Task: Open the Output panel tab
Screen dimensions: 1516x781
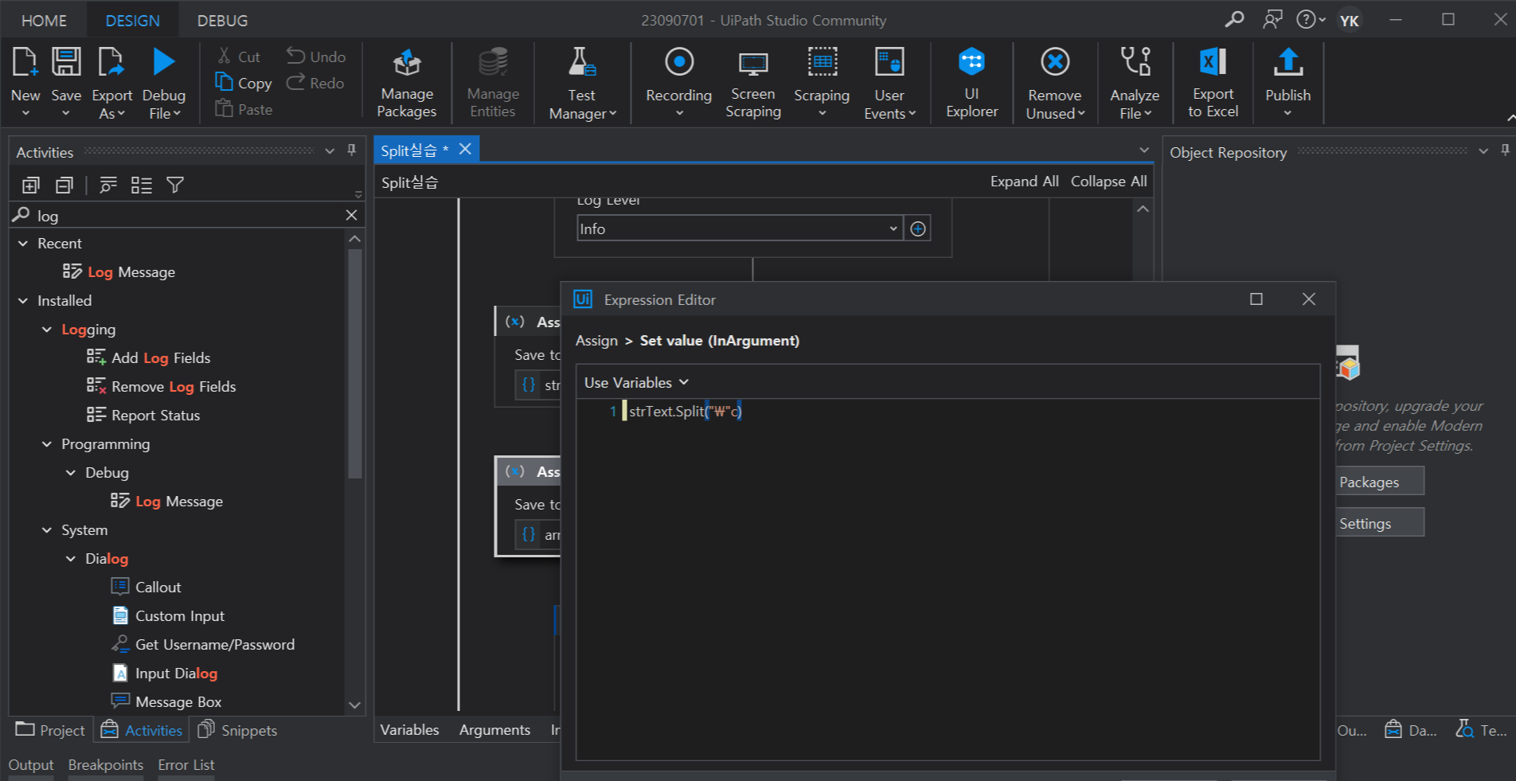Action: [31, 765]
